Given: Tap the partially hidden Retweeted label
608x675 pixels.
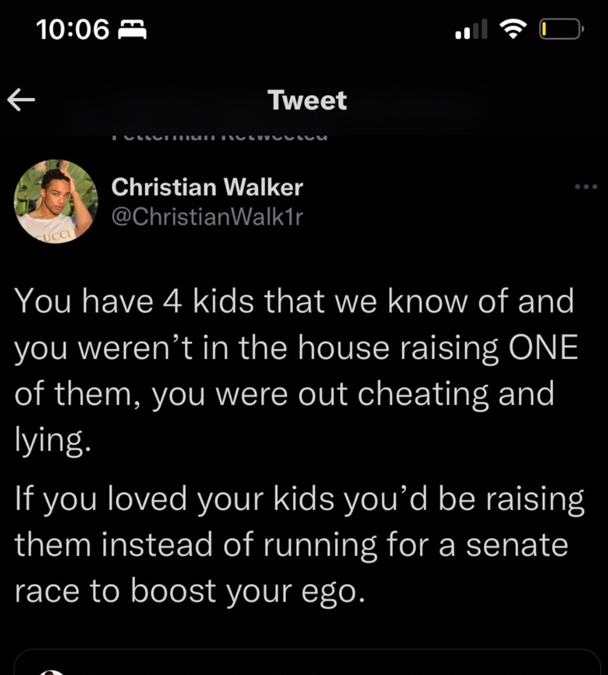Looking at the screenshot, I should coord(218,136).
